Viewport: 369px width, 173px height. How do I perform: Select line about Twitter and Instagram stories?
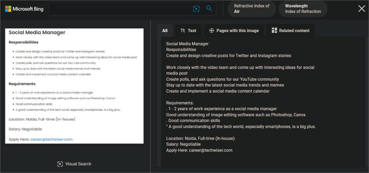click(x=228, y=56)
